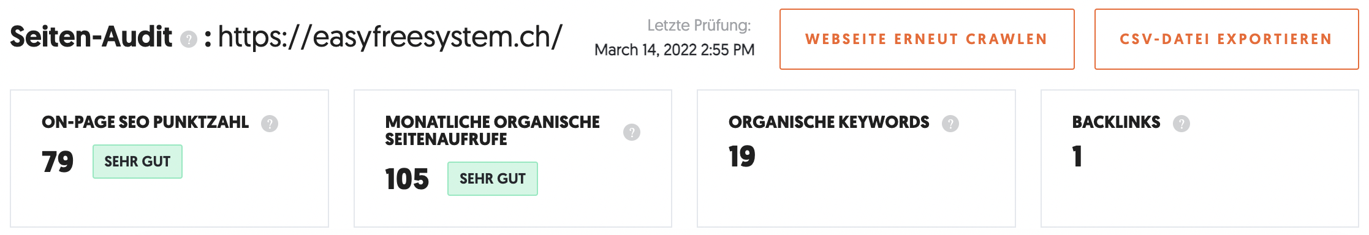
Task: Click Webseite erneut crawlen button
Action: coord(927,39)
